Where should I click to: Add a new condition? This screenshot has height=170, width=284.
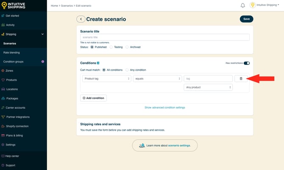pos(93,98)
